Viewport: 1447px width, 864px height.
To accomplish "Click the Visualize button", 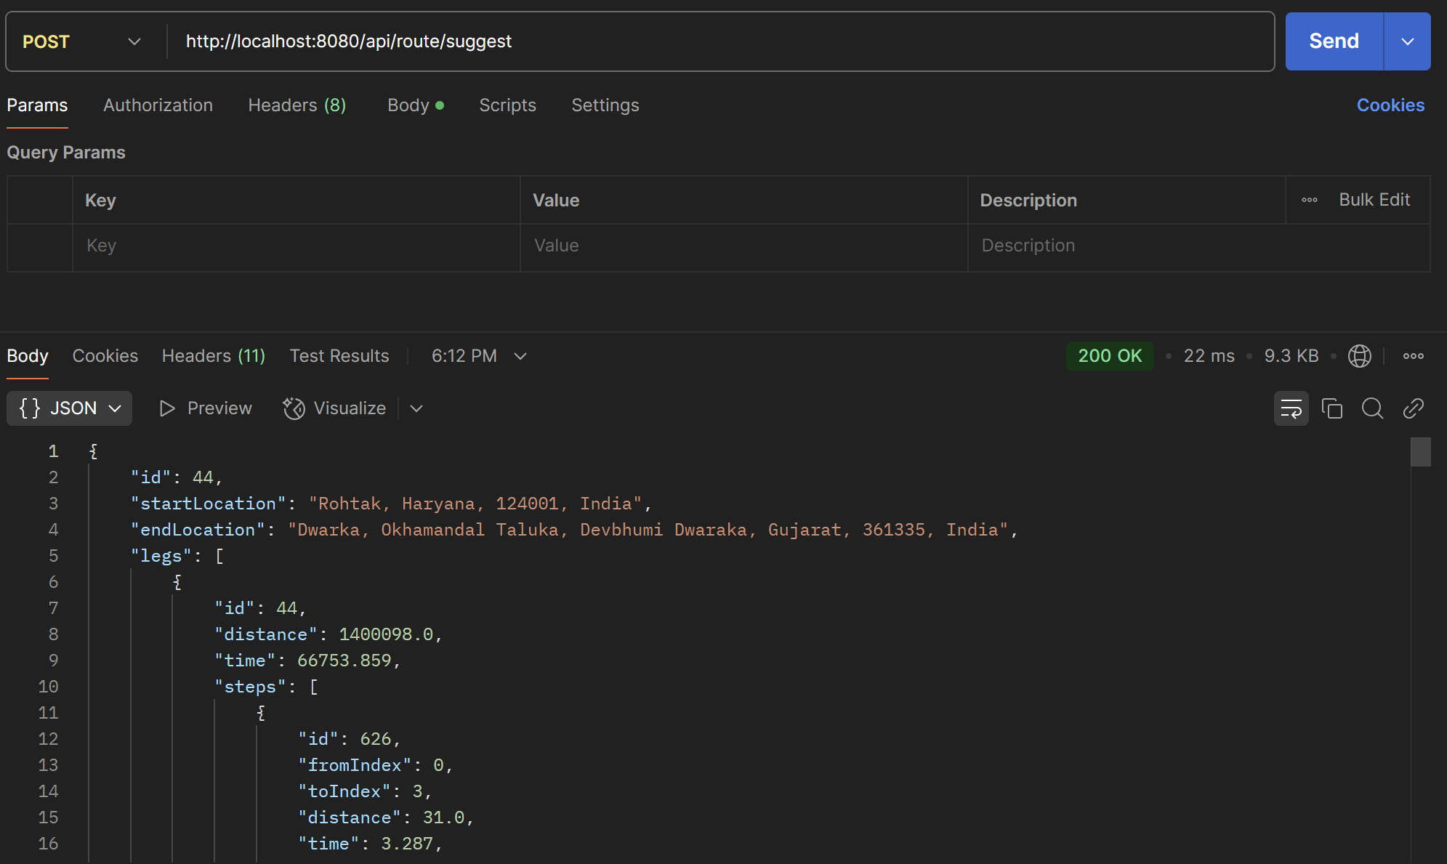I will pyautogui.click(x=334, y=408).
